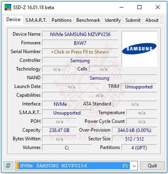The width and height of the screenshot is (168, 174).
Task: Click the NAND field showing Samsung
Action: (100, 78)
